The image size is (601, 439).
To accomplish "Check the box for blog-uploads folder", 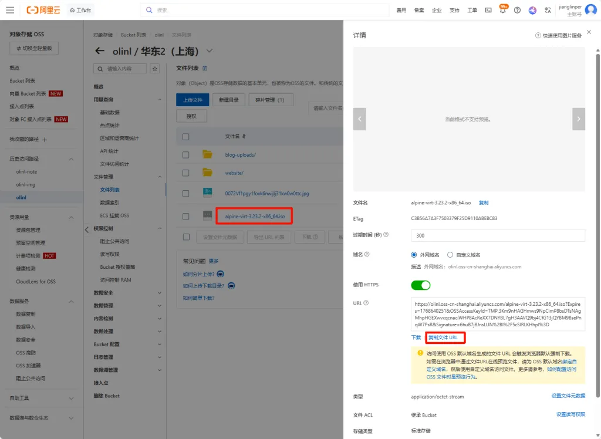I will [186, 155].
